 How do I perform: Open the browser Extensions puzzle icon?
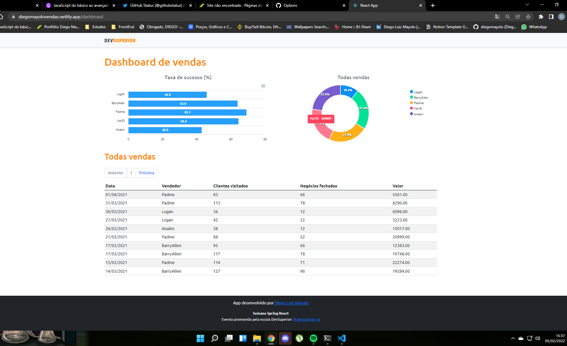pyautogui.click(x=541, y=17)
